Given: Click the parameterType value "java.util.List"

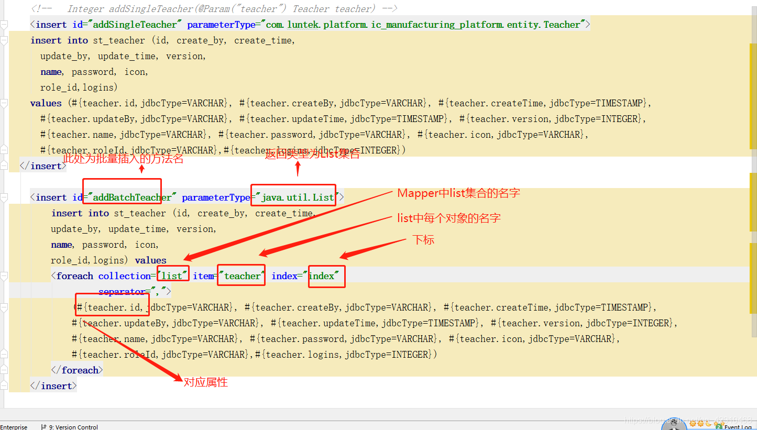Looking at the screenshot, I should pyautogui.click(x=297, y=197).
